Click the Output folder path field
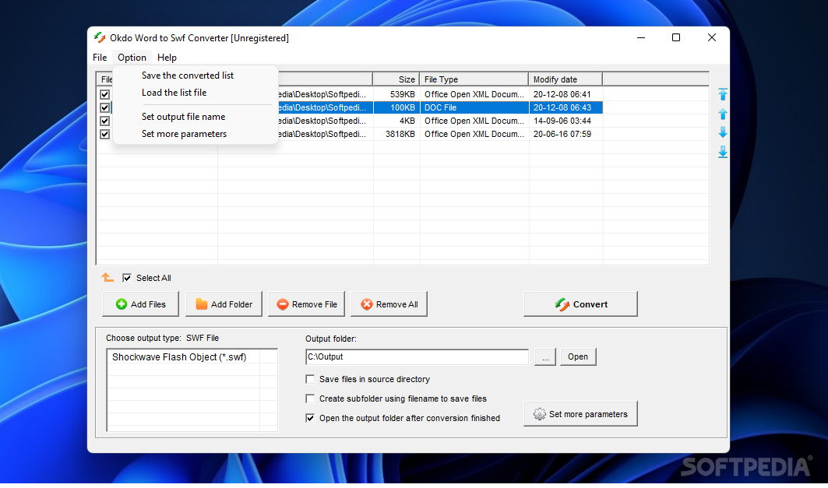Screen dimensions: 828x488 pyautogui.click(x=418, y=356)
